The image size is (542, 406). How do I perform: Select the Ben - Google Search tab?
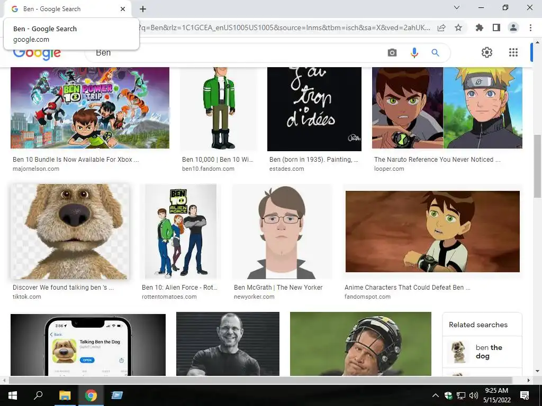[67, 9]
